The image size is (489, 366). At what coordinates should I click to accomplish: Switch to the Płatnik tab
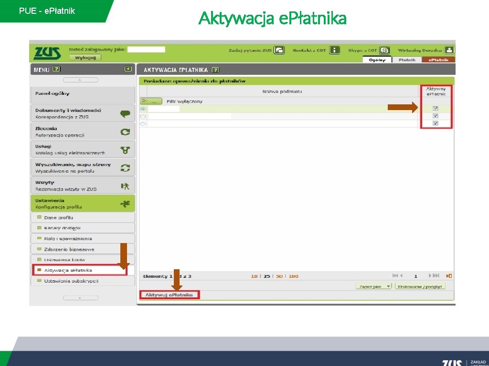[407, 60]
